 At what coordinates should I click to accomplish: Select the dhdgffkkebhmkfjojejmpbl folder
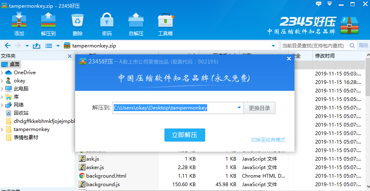(40, 121)
